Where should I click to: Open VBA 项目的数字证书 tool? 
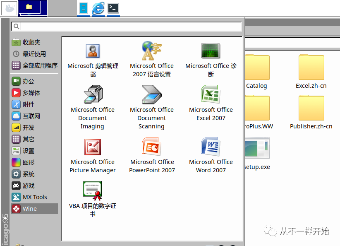[x=93, y=200]
